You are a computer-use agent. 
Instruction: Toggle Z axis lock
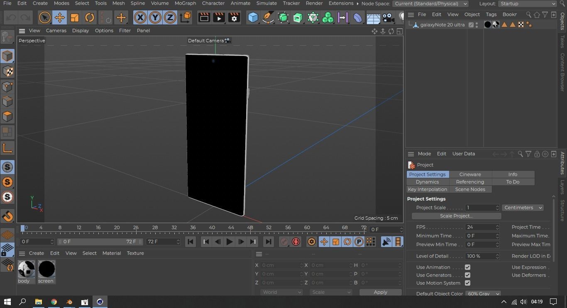click(x=170, y=17)
